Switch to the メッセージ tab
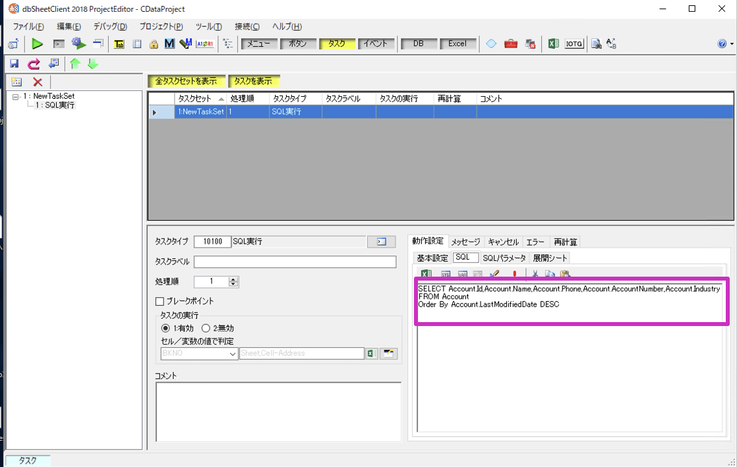The width and height of the screenshot is (737, 467). click(465, 242)
